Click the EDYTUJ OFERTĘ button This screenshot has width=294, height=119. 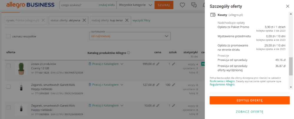pos(250,100)
